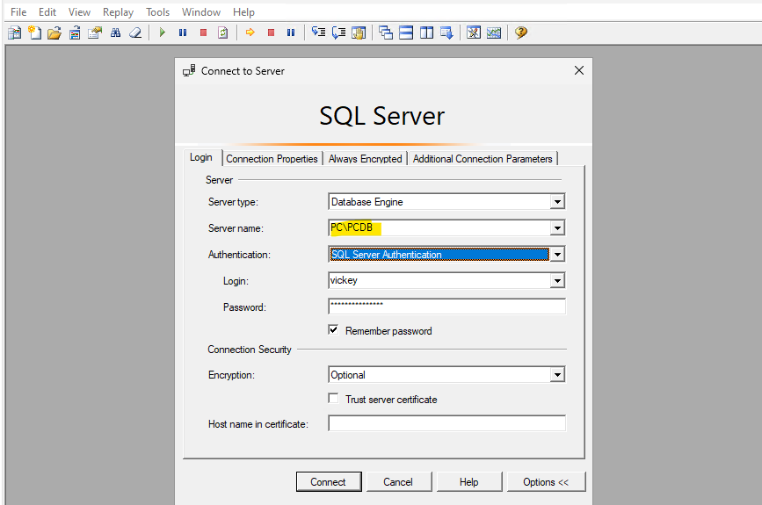
Task: Switch to the Always Encrypted tab
Action: pos(365,159)
